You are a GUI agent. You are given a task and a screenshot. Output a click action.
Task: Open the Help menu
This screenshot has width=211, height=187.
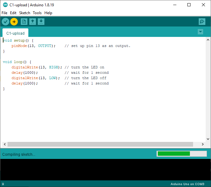(48, 13)
